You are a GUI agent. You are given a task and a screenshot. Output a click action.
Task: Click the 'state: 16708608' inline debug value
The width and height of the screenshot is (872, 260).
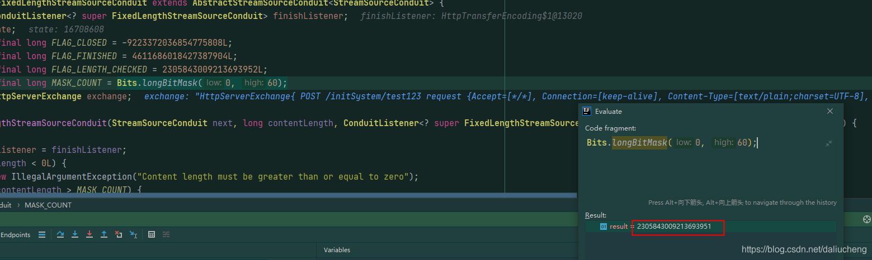pos(66,30)
